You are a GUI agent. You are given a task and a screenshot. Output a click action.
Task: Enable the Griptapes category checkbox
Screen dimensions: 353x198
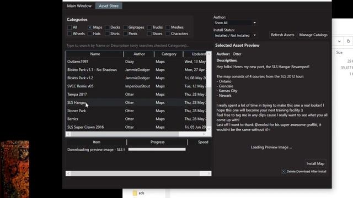125,27
